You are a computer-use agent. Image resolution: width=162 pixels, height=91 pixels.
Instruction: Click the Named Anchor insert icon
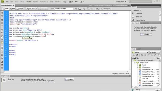[133, 20]
